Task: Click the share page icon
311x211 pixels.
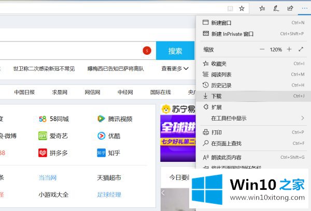Action: pos(290,8)
